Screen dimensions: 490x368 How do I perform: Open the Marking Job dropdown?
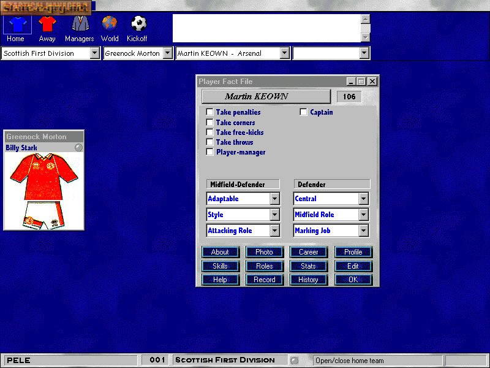click(363, 231)
